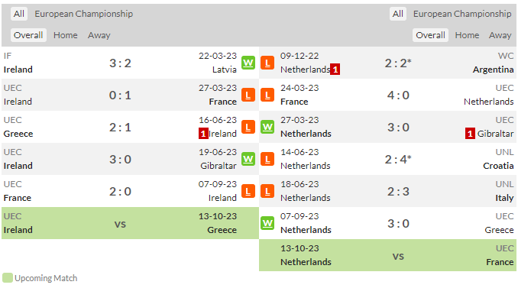Image resolution: width=518 pixels, height=301 pixels.
Task: Click the red card badge next to Netherlands
Action: coord(335,70)
